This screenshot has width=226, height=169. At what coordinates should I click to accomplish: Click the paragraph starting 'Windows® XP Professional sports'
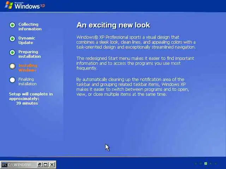point(136,42)
